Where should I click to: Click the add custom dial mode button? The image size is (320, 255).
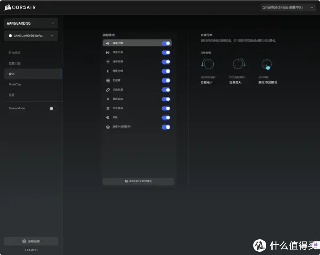pyautogui.click(x=138, y=181)
